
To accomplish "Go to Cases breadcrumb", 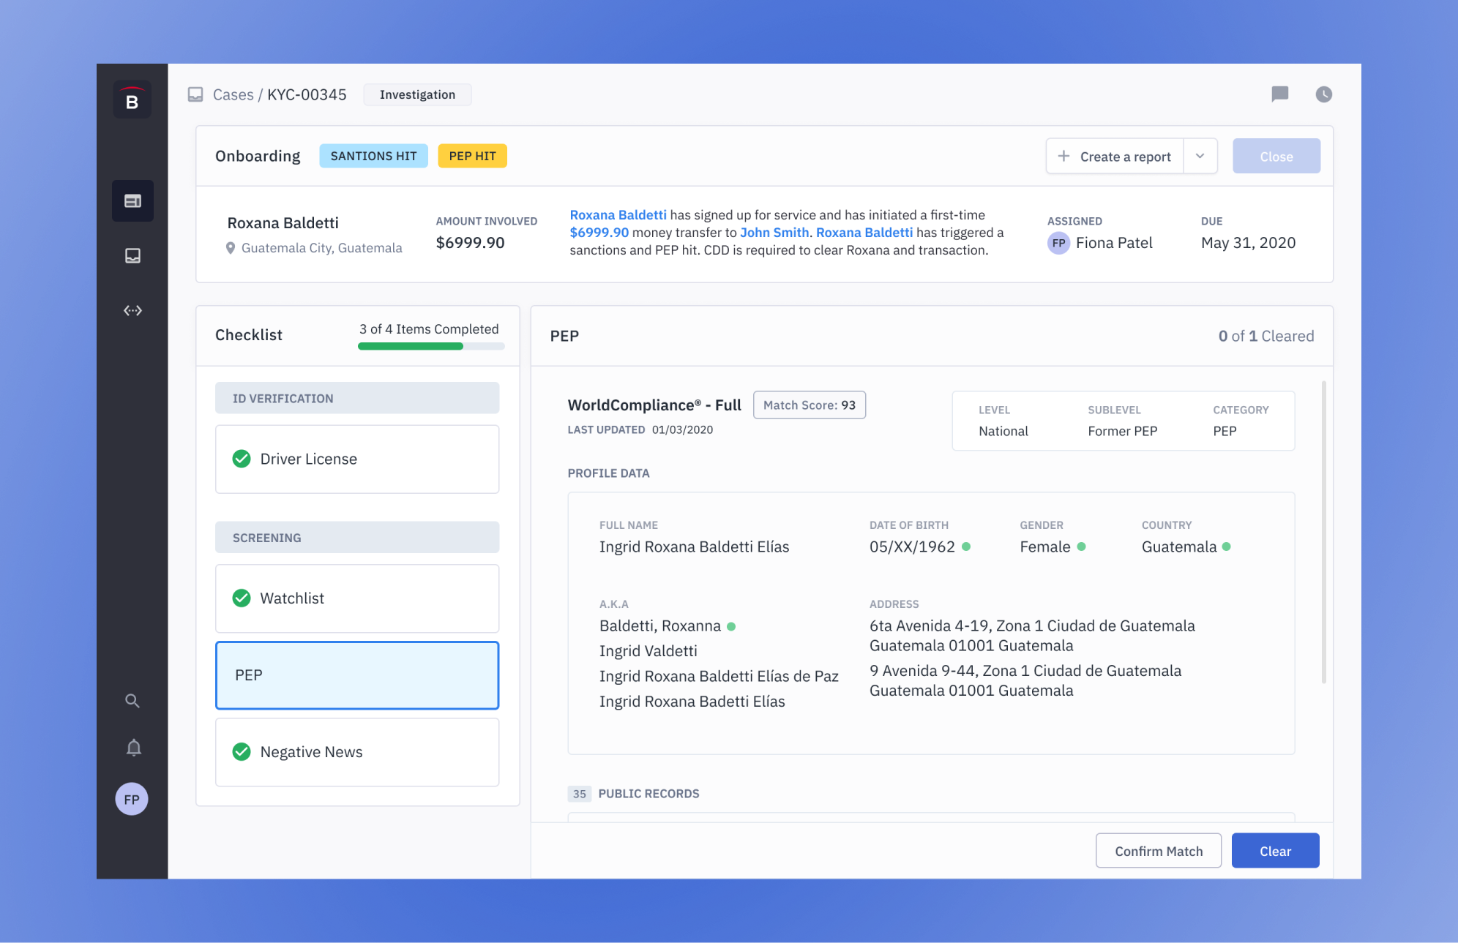I will click(233, 95).
